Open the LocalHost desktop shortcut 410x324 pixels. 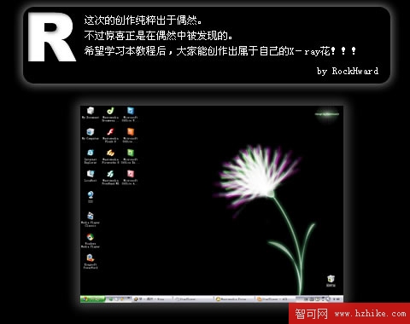(91, 176)
